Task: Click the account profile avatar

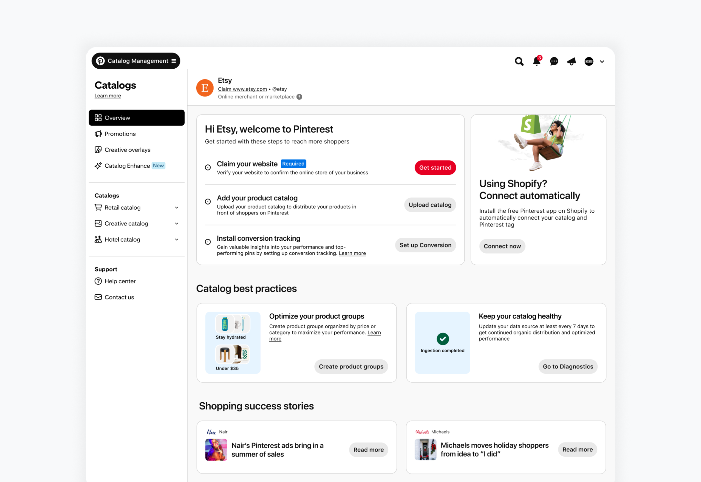Action: (589, 61)
